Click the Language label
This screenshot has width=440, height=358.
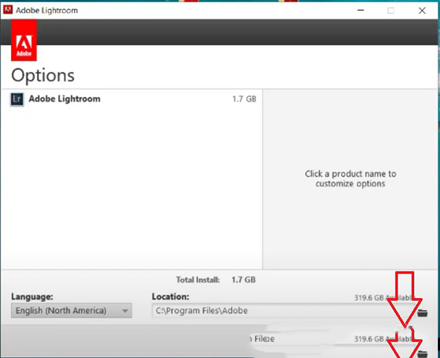click(x=32, y=297)
